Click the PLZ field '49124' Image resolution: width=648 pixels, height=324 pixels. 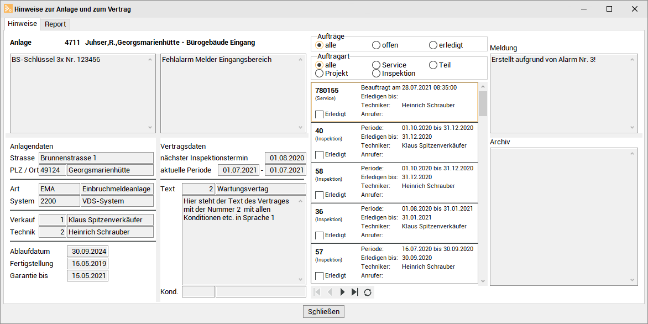tap(53, 170)
